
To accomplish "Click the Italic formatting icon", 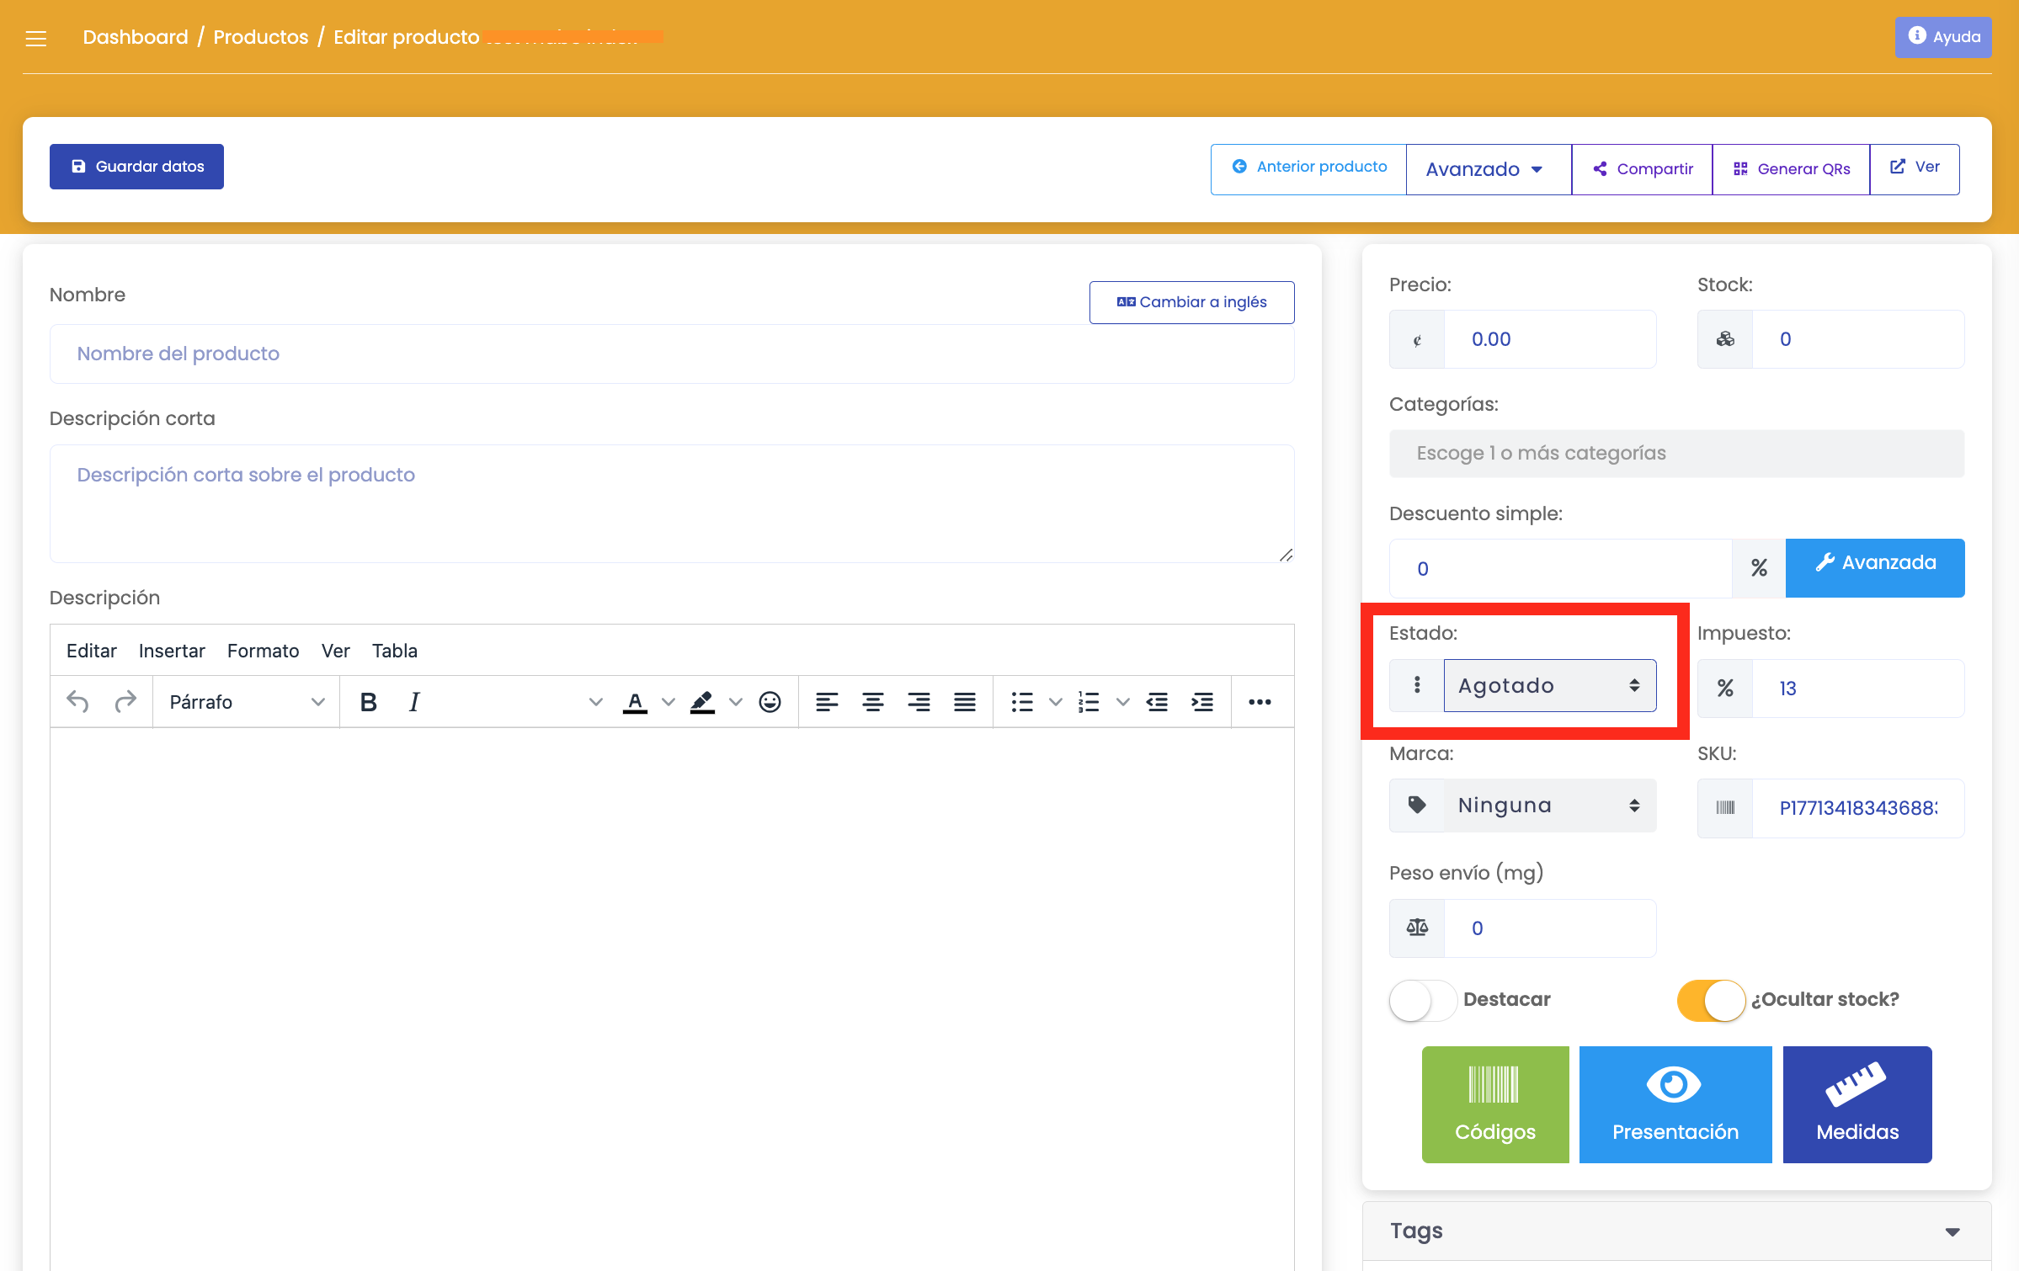I will tap(413, 701).
